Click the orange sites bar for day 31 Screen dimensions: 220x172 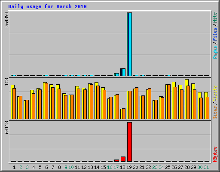(x=208, y=108)
